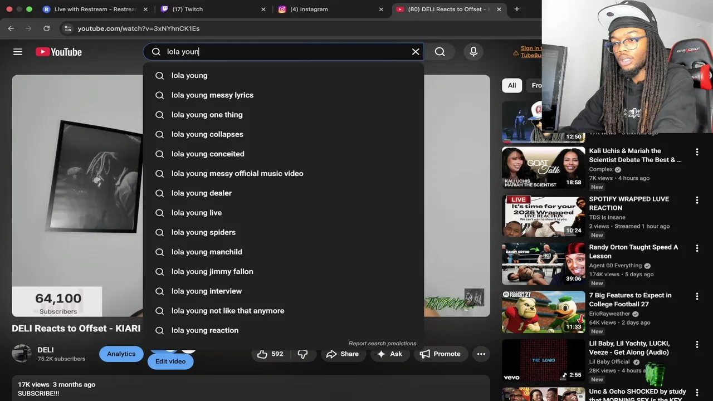Like the video with thumbs up

pyautogui.click(x=270, y=354)
